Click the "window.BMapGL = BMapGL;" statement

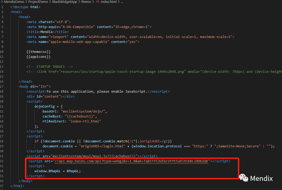tap(57, 171)
